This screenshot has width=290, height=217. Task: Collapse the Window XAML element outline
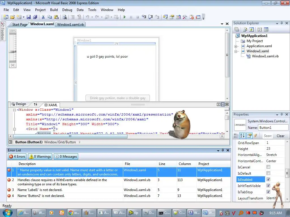14,110
